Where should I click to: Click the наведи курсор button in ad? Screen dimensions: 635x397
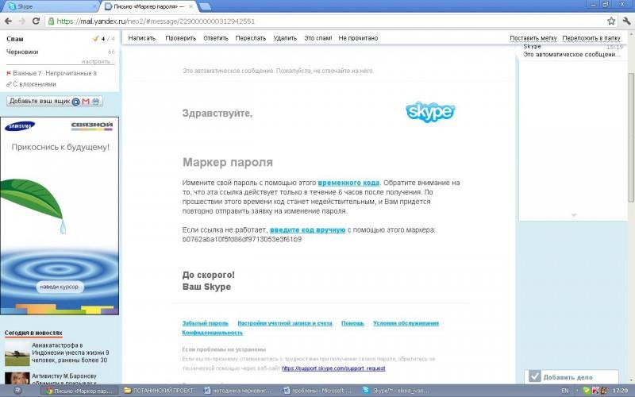[59, 287]
